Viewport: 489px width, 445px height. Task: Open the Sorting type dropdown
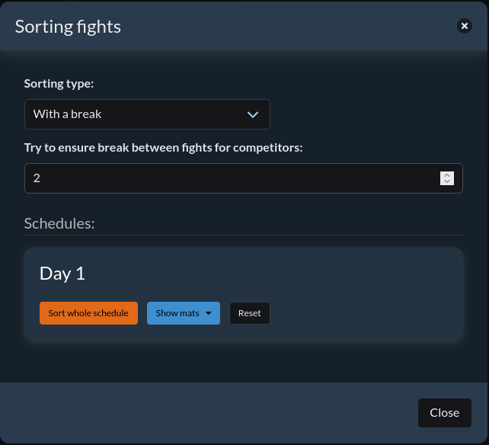(x=147, y=114)
